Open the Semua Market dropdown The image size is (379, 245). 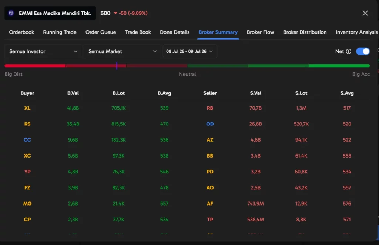click(122, 51)
